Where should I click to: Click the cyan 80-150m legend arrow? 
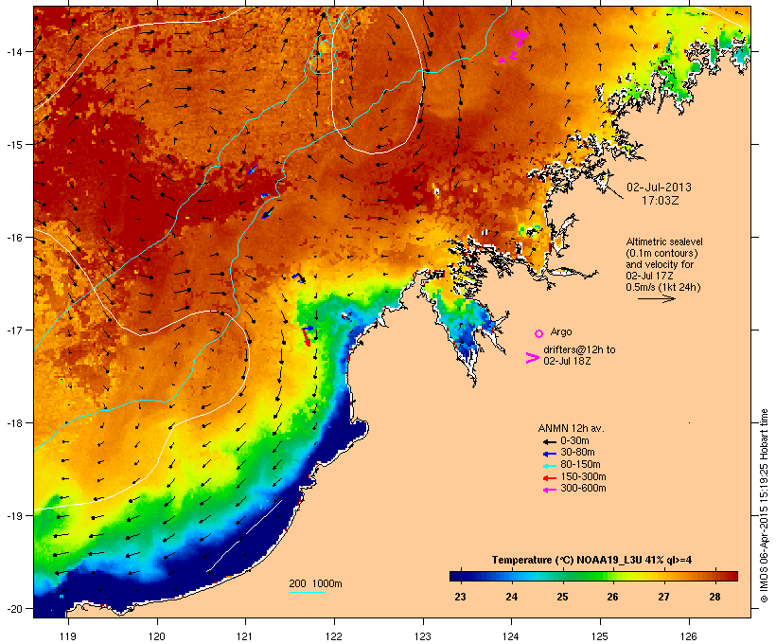click(x=549, y=466)
